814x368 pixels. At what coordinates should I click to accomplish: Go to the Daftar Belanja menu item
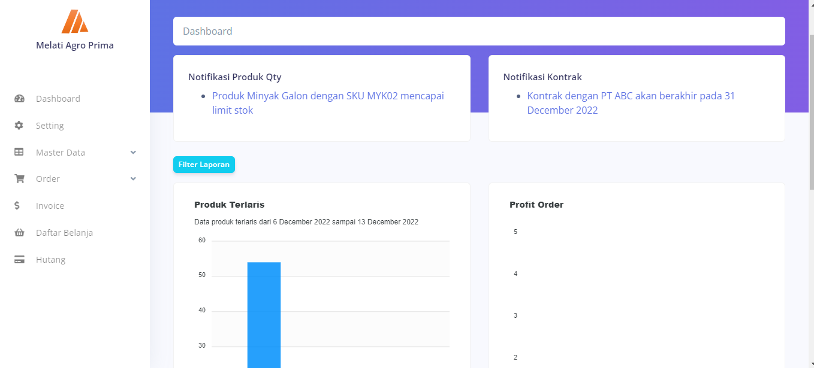[x=64, y=233]
